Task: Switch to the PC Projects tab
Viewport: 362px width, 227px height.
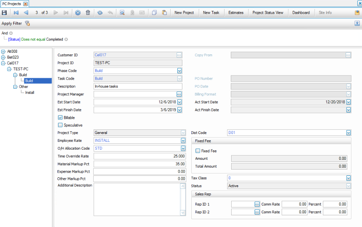Action: point(12,4)
